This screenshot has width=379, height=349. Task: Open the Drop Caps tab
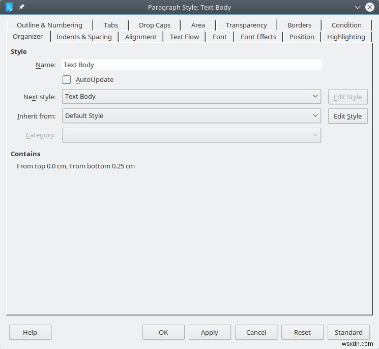tap(155, 25)
